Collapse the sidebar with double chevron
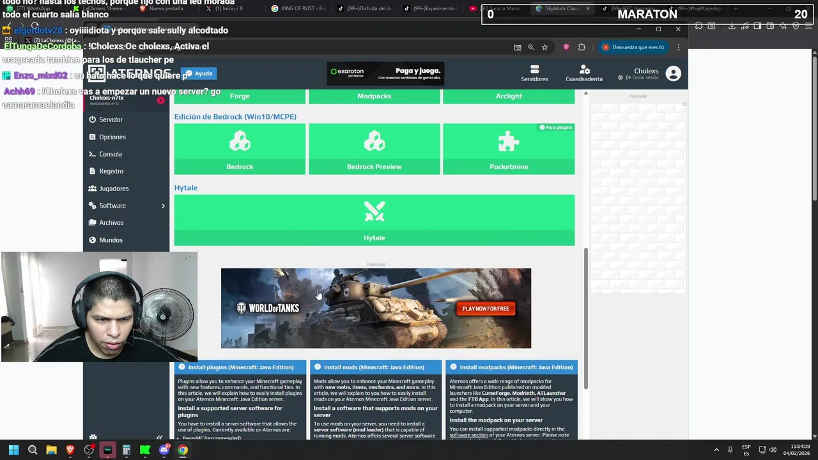 160,437
